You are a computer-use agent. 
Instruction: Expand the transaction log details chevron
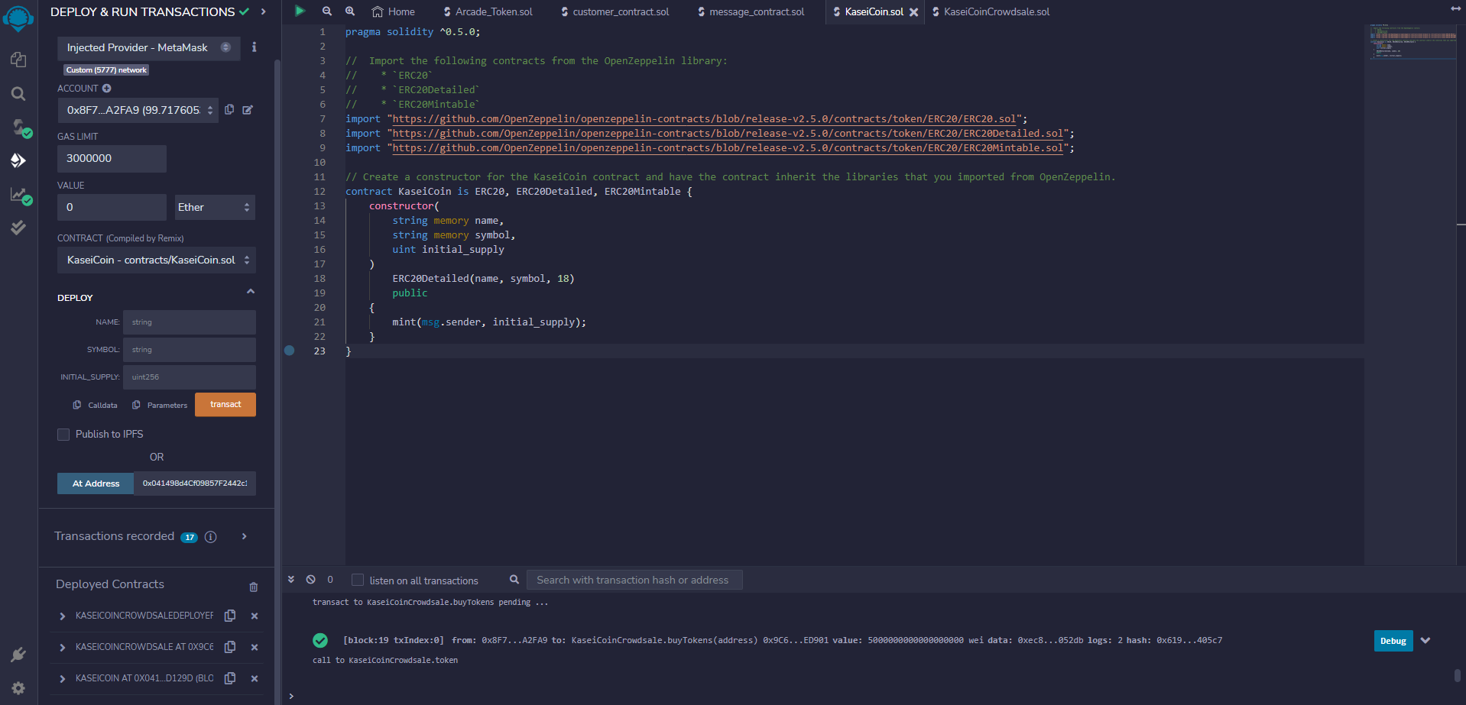1425,641
